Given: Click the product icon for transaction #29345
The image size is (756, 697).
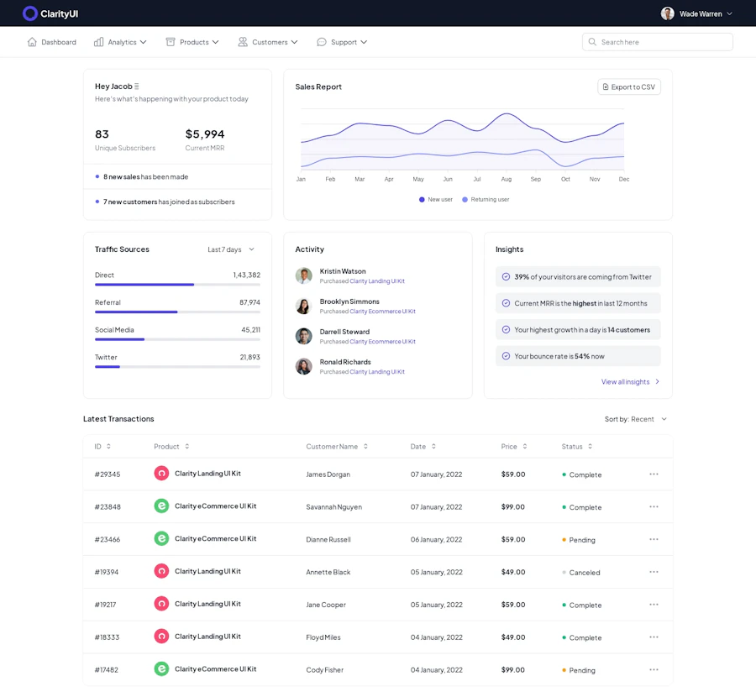Looking at the screenshot, I should pos(161,474).
